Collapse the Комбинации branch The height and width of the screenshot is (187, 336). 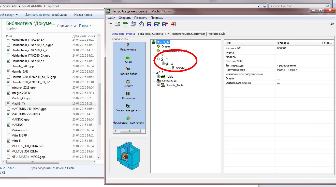(154, 81)
